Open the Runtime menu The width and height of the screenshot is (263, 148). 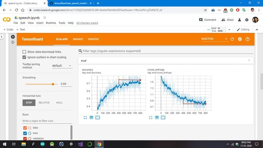[x=51, y=23]
